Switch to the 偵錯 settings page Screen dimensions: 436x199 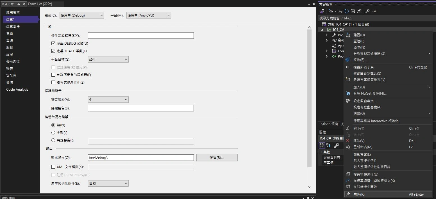(x=10, y=33)
